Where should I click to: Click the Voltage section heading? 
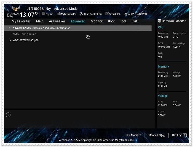tap(163, 96)
